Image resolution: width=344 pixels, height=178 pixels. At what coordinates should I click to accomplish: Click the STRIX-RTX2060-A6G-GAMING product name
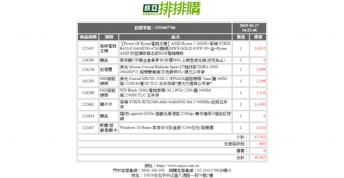(x=173, y=105)
